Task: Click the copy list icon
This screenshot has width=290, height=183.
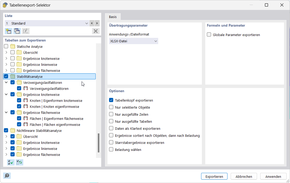Action: (x=17, y=31)
